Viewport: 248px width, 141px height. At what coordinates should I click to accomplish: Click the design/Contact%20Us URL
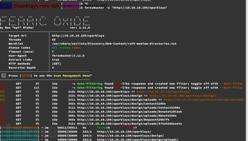[121, 104]
